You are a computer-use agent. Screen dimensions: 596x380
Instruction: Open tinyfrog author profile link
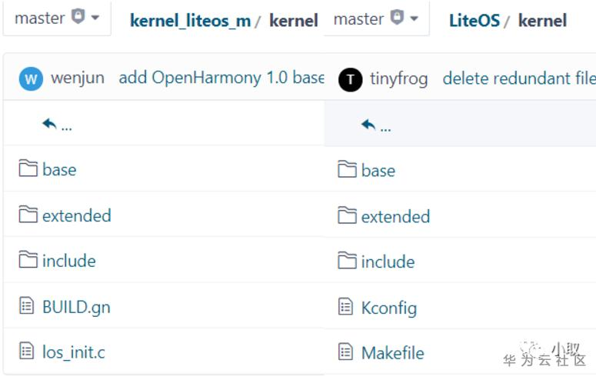(398, 78)
